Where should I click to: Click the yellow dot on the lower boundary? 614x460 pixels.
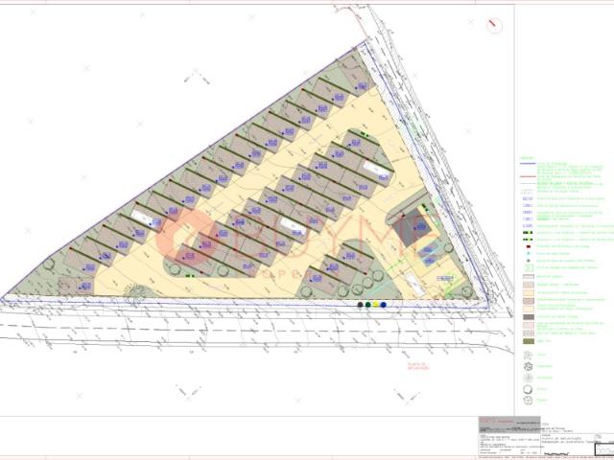pyautogui.click(x=376, y=305)
